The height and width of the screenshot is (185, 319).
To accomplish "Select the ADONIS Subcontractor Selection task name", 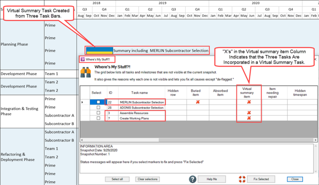I will pyautogui.click(x=142, y=108).
